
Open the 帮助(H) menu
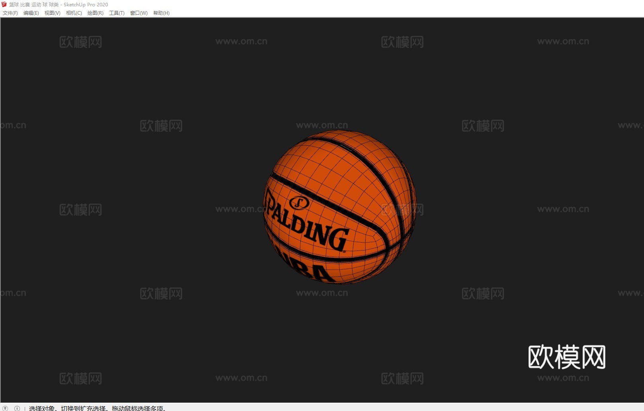point(161,13)
